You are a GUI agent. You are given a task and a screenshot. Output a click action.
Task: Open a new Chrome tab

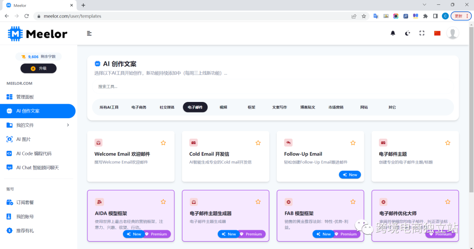pos(83,5)
